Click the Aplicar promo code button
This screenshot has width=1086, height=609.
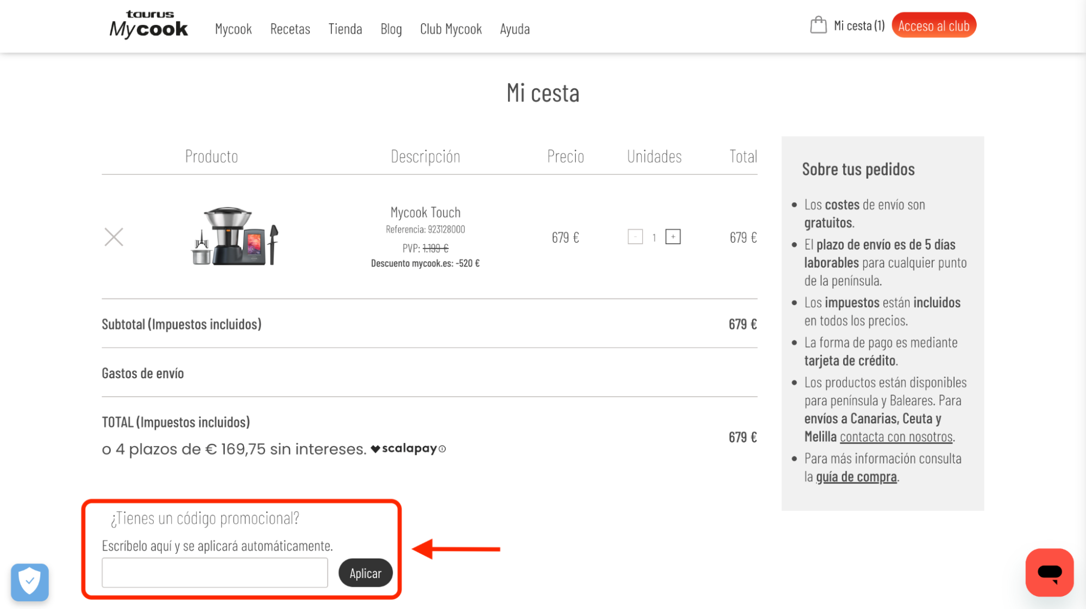pyautogui.click(x=365, y=573)
